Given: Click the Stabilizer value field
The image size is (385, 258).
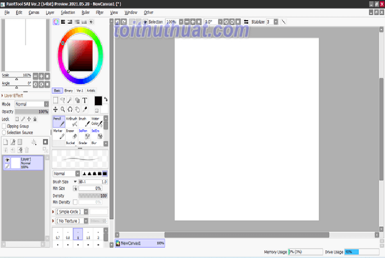Looking at the screenshot, I should point(269,21).
